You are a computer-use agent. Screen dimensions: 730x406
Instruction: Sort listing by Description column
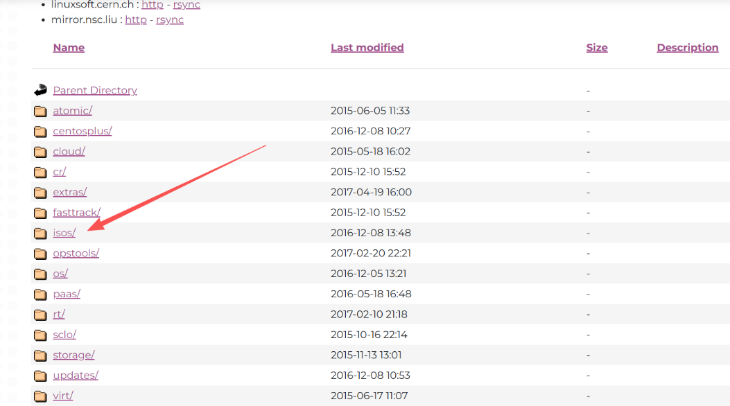(x=688, y=47)
